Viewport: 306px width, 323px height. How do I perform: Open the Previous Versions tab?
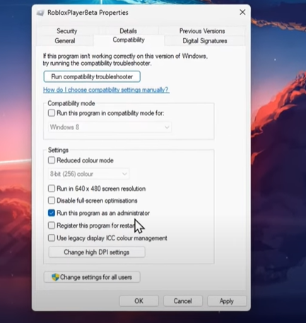point(202,31)
